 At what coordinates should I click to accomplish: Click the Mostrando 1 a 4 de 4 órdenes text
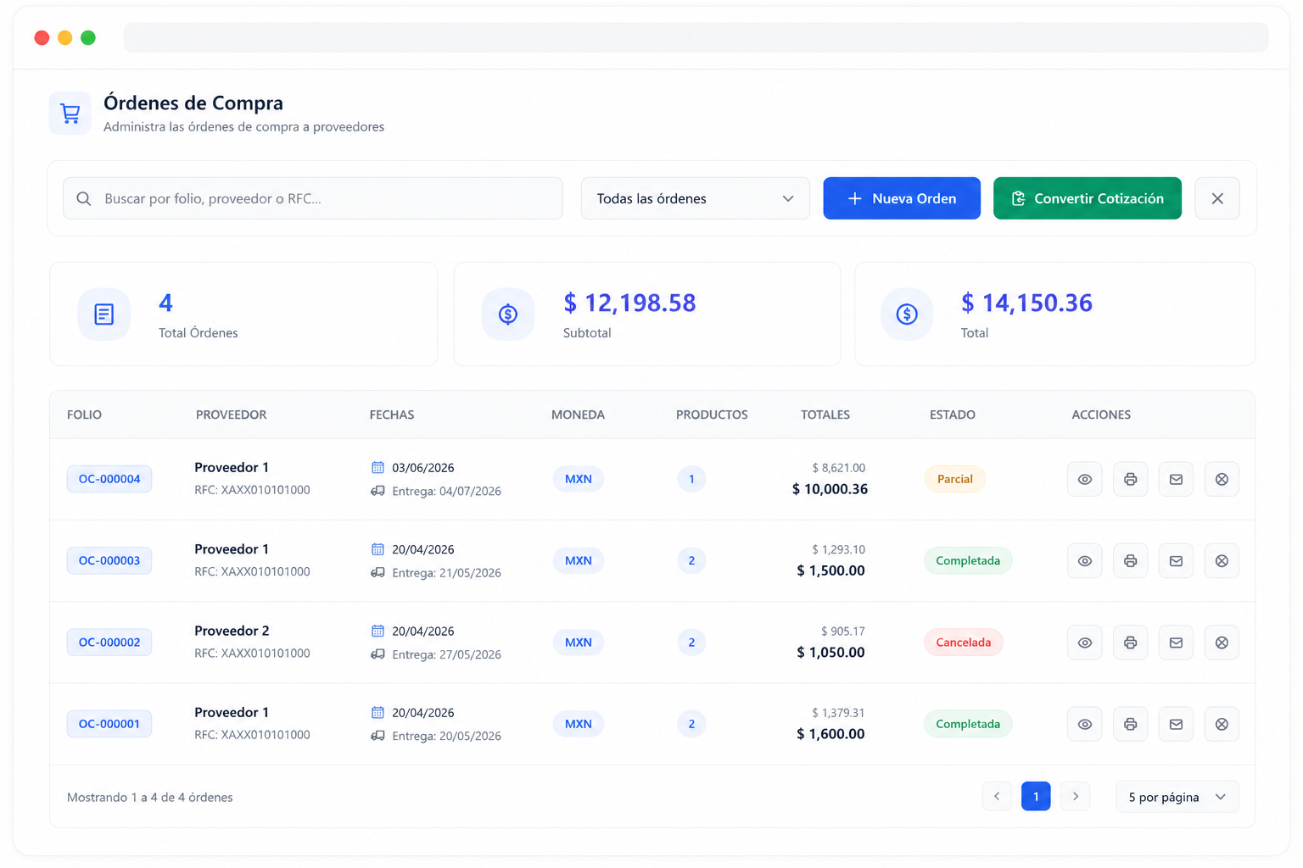pyautogui.click(x=150, y=797)
